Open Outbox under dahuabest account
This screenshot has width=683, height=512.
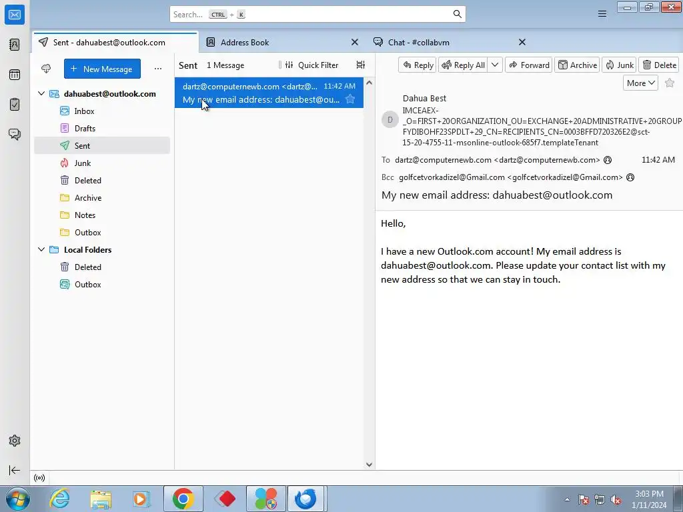(x=102, y=233)
